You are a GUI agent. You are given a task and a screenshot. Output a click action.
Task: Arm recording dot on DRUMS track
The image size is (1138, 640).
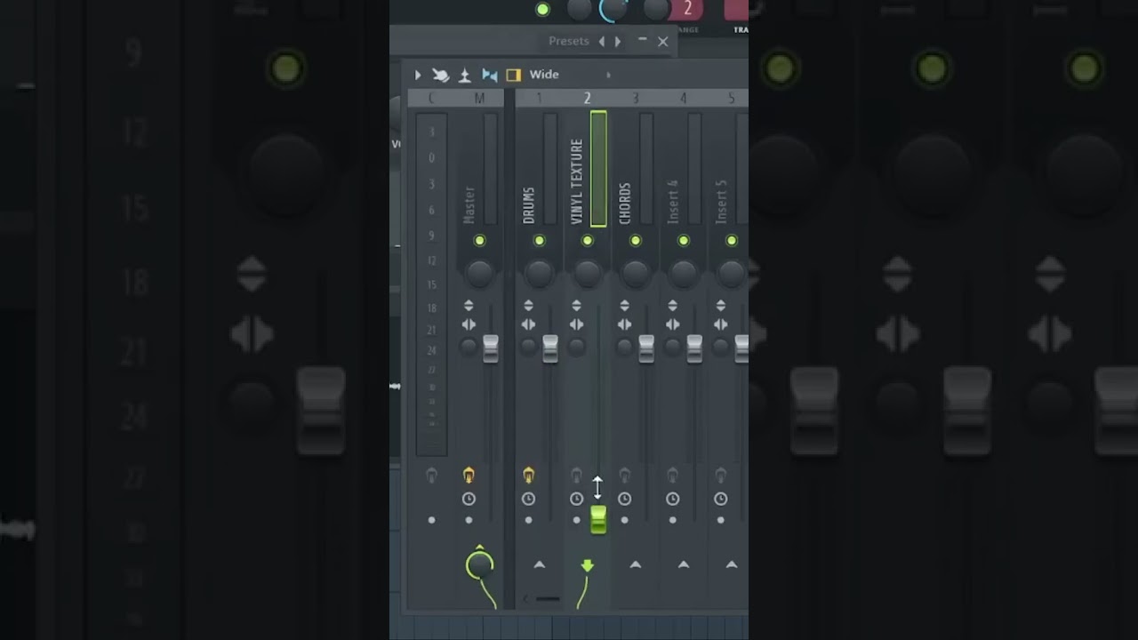click(528, 520)
